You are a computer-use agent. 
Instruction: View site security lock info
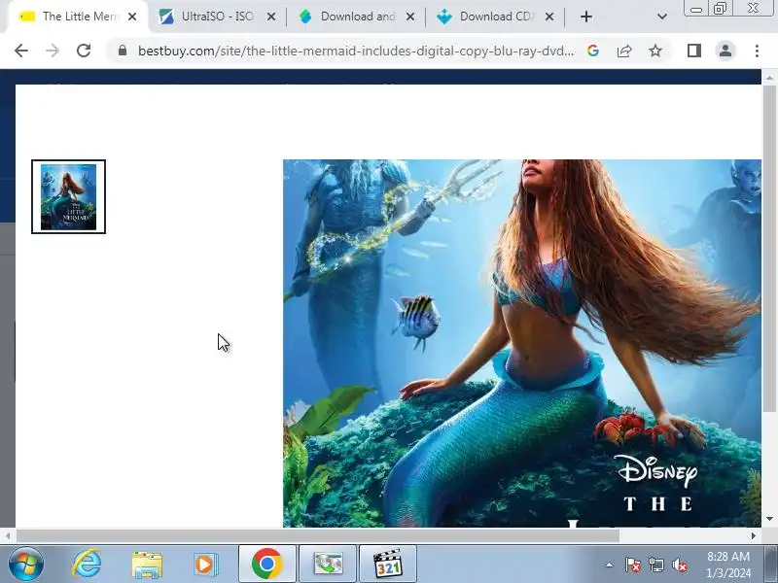point(123,51)
